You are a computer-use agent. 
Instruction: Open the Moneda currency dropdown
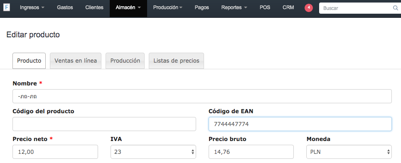pyautogui.click(x=349, y=152)
